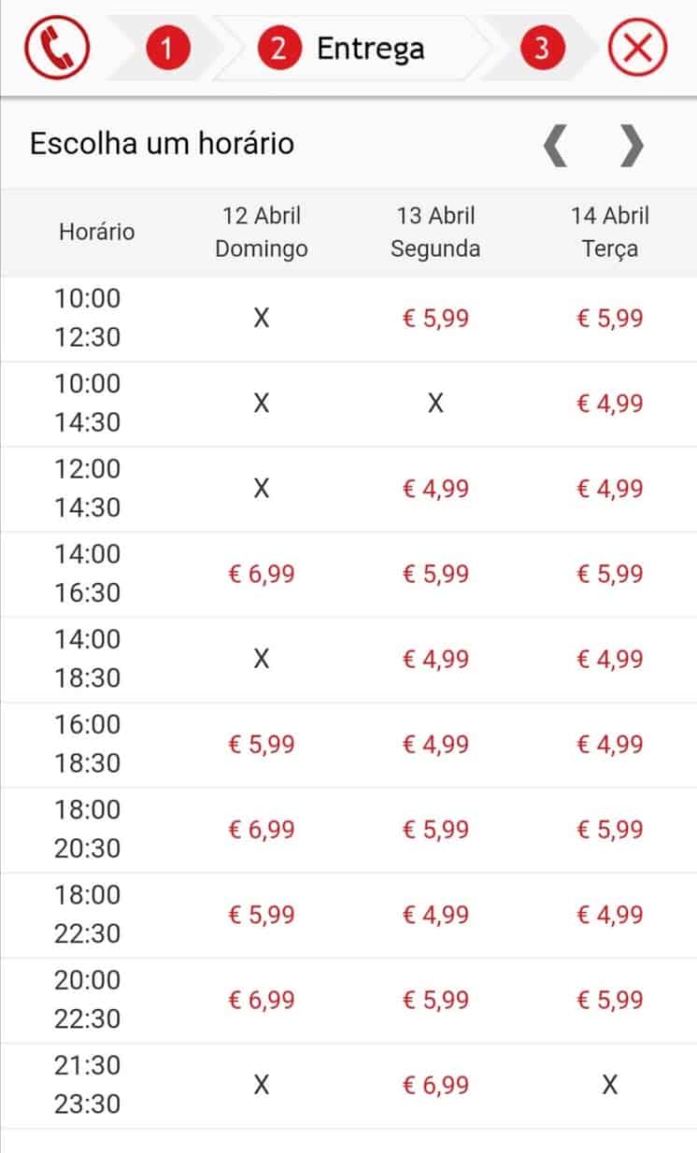The width and height of the screenshot is (697, 1153).
Task: Tap the 12 Abril Domingo column header
Action: pos(262,232)
